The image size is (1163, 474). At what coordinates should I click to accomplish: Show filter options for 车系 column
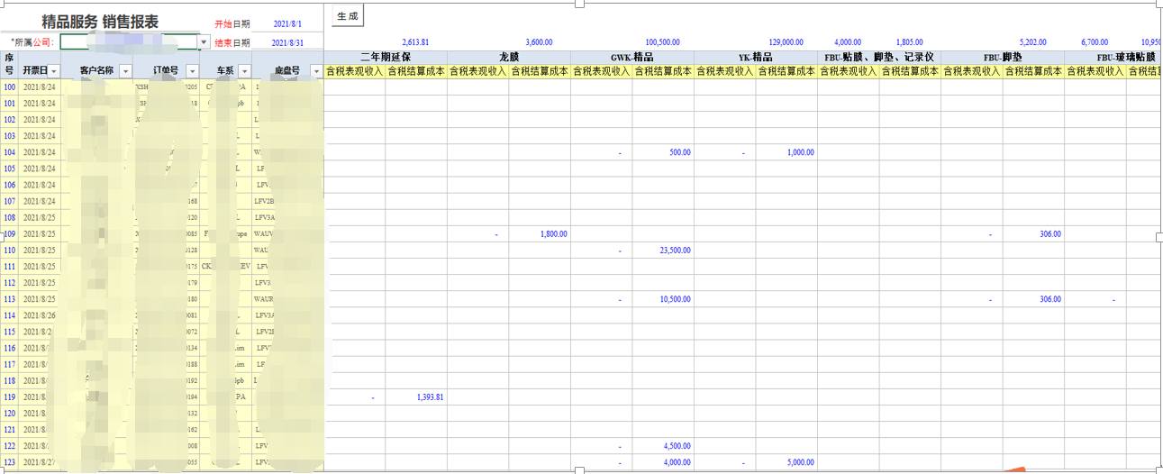[243, 71]
